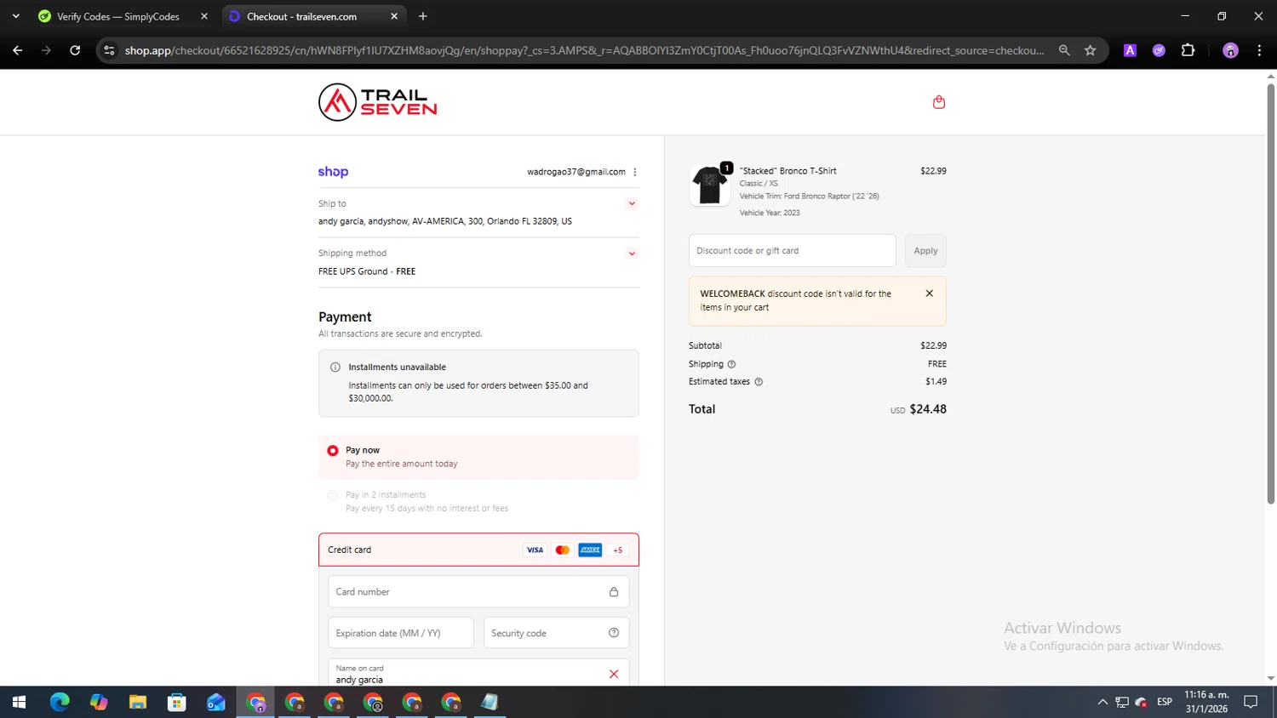Click the page vertical scrollbar
This screenshot has width=1277, height=718.
click(x=1270, y=293)
